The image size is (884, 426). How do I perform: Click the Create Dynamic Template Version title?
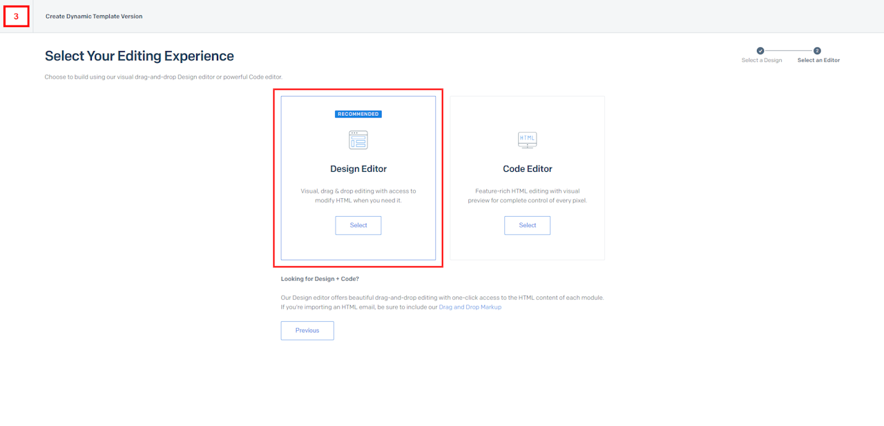94,17
